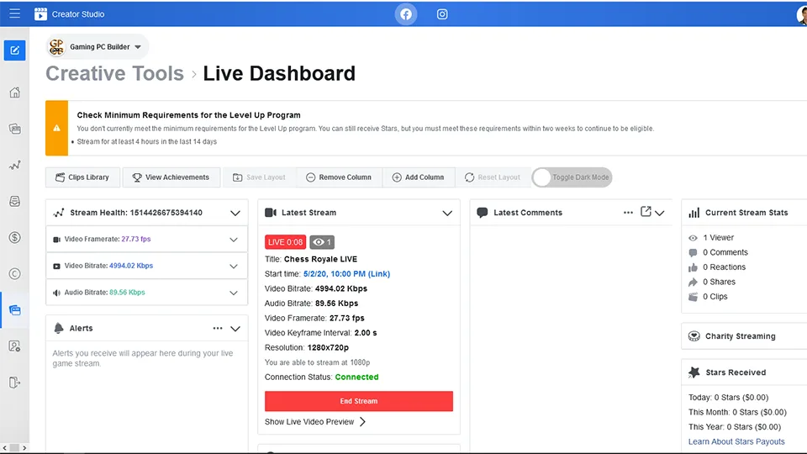Click the Charity Streaming panel header
The height and width of the screenshot is (454, 807).
pyautogui.click(x=744, y=336)
